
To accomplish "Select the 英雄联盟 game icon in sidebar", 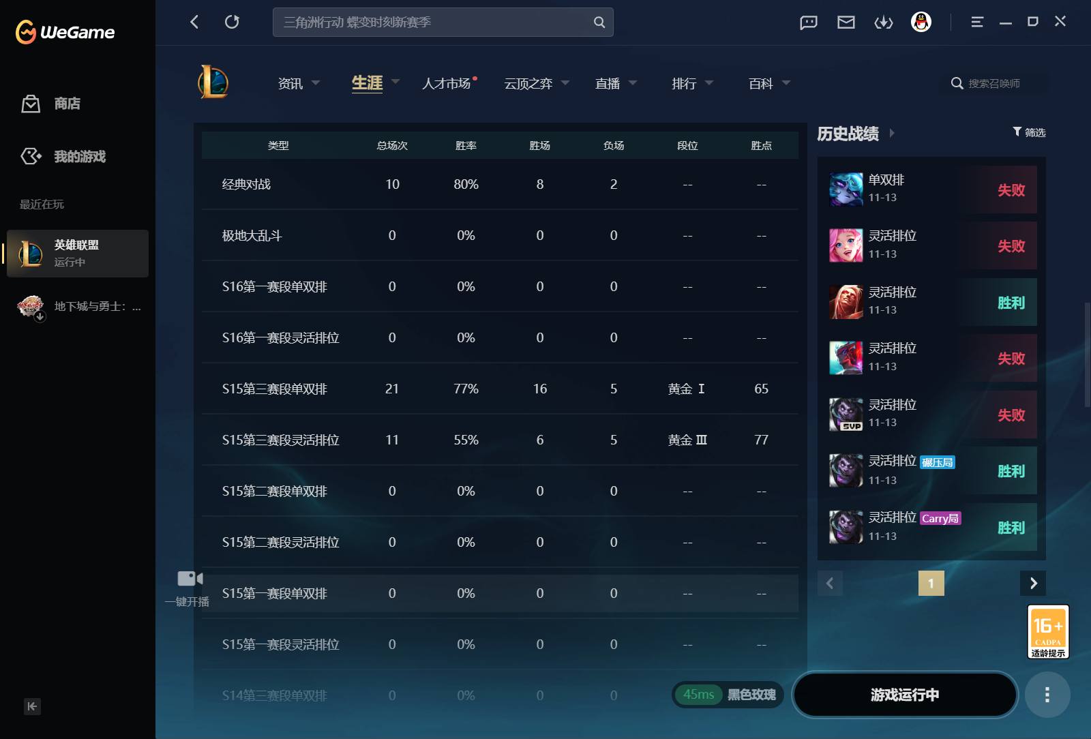I will (30, 254).
